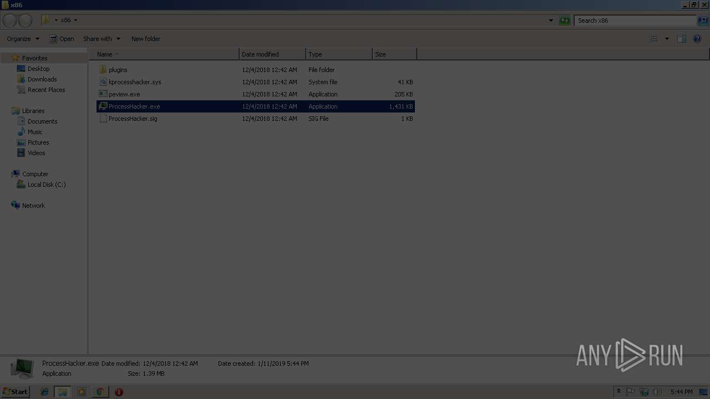The image size is (710, 399).
Task: Click the Action Center flag icon
Action: coord(631,392)
